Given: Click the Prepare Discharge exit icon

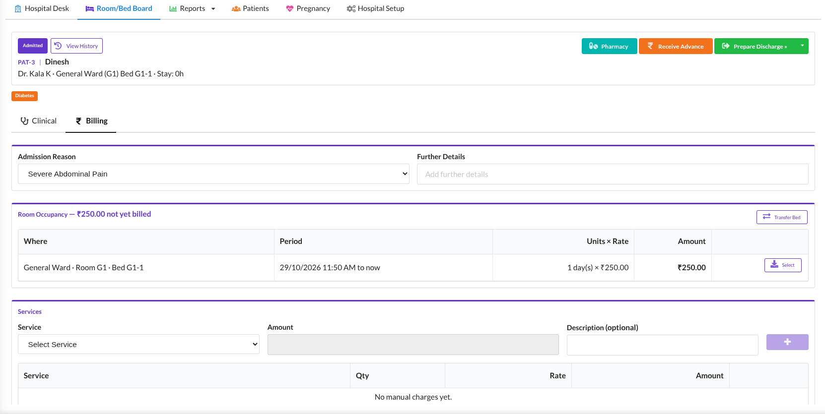Looking at the screenshot, I should [726, 46].
